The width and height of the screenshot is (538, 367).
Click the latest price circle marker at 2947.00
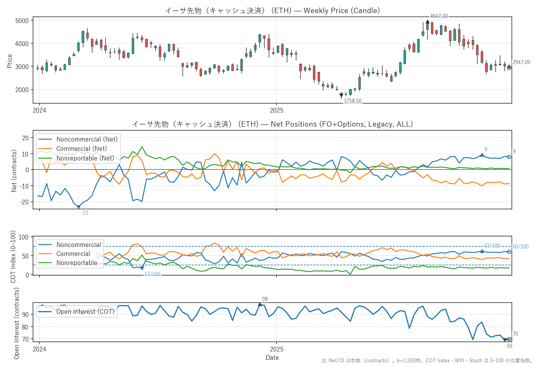tap(509, 67)
